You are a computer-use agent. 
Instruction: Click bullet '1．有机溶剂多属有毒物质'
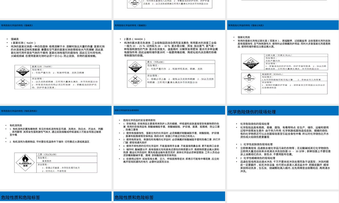point(56,132)
